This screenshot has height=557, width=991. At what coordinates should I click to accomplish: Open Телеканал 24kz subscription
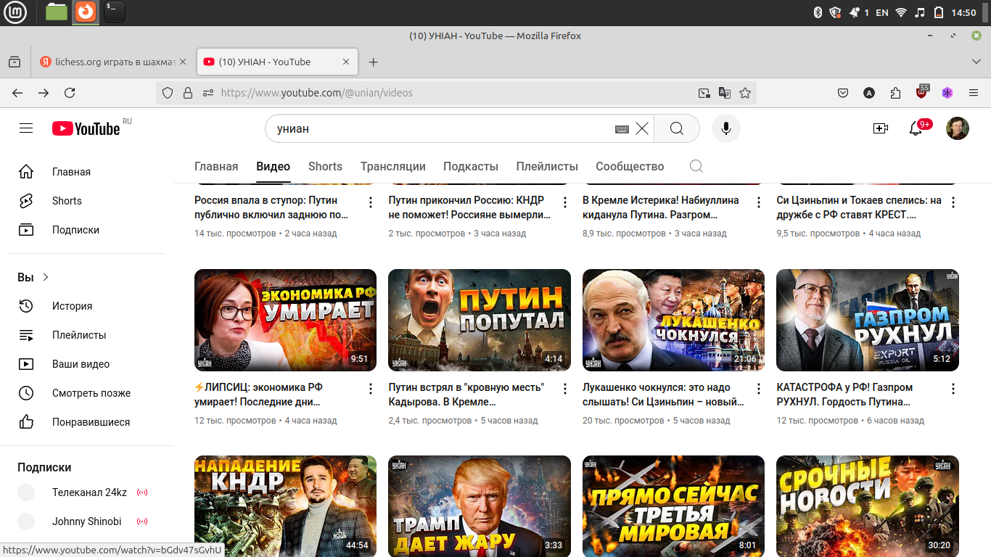click(x=87, y=492)
